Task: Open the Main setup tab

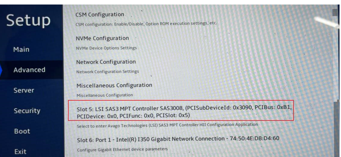Action: pos(21,50)
